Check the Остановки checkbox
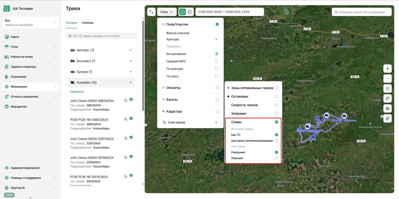 coord(277,97)
